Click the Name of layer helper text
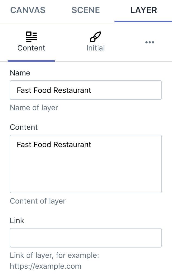The width and height of the screenshot is (172, 279). 34,108
